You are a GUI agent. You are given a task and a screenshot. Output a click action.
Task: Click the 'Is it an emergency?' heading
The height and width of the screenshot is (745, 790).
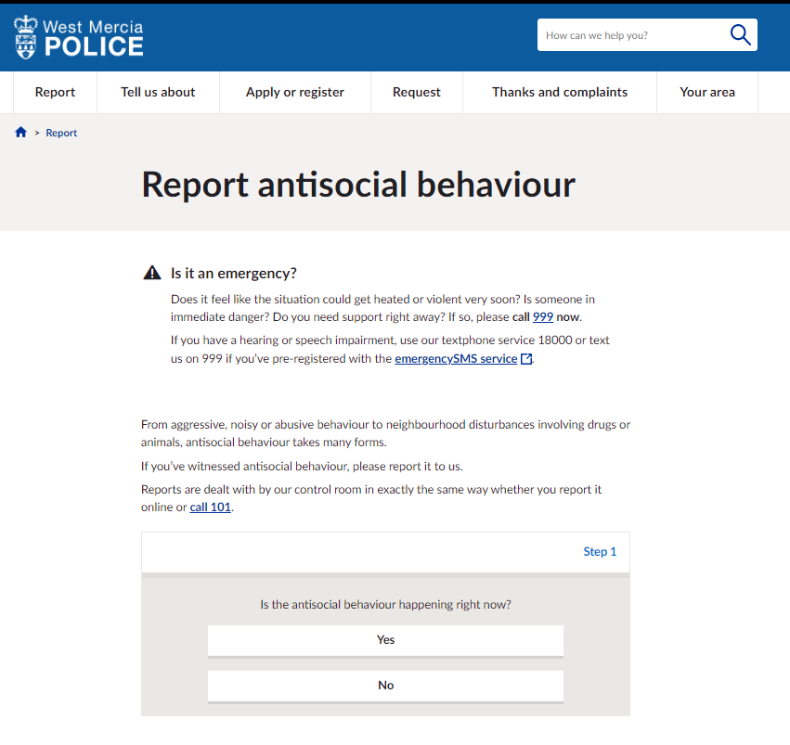point(234,274)
